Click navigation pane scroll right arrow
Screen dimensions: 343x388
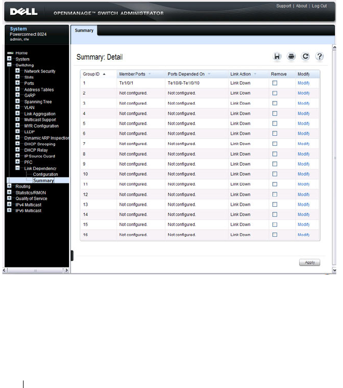[x=66, y=270]
